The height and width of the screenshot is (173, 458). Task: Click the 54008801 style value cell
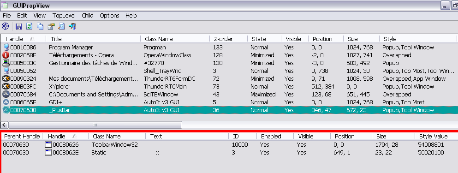tap(431, 144)
